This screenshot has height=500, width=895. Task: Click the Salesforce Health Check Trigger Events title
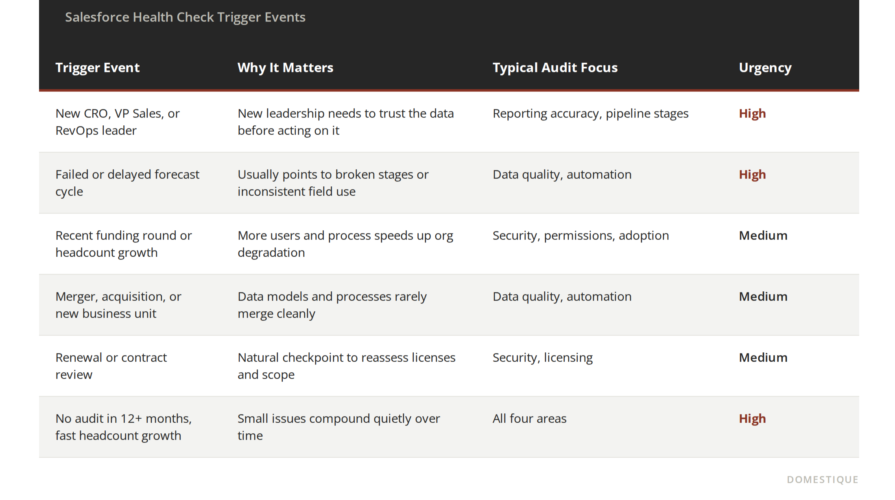[185, 17]
